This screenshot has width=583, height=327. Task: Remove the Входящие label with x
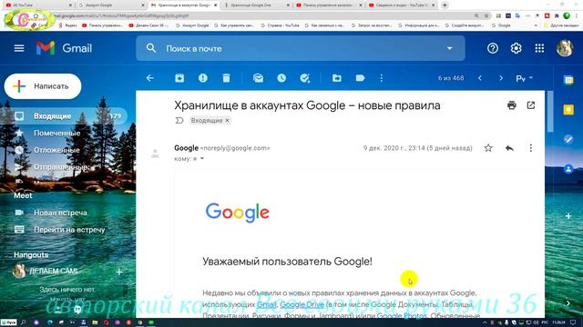[227, 121]
